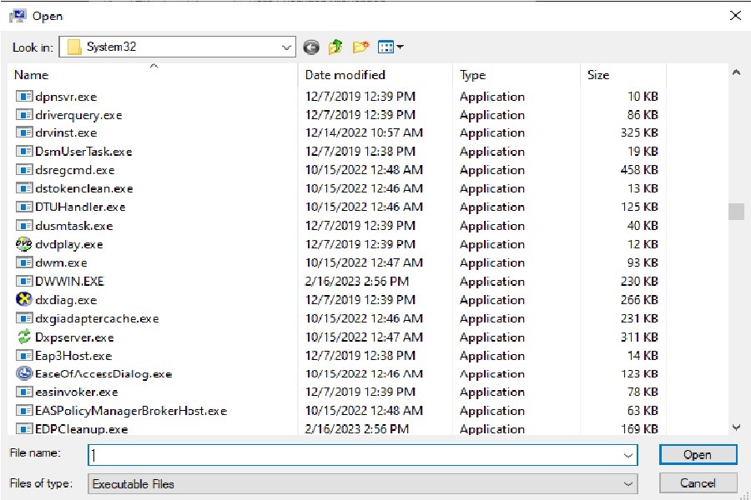This screenshot has width=751, height=500.
Task: Sort files by Name column
Action: (32, 75)
